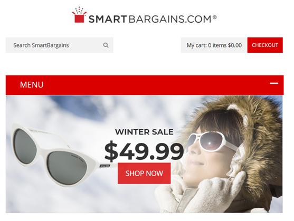Click the red gift box logo icon
The image size is (294, 221).
click(x=79, y=15)
